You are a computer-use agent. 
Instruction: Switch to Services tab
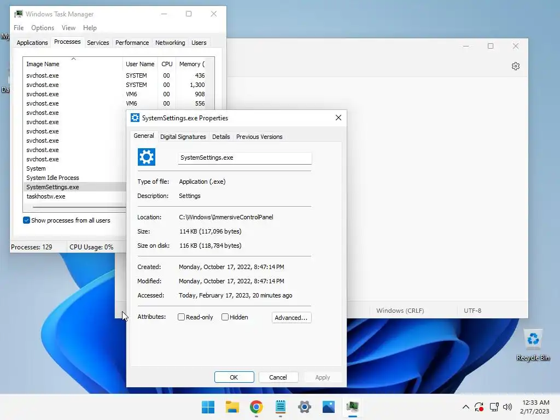coord(98,43)
